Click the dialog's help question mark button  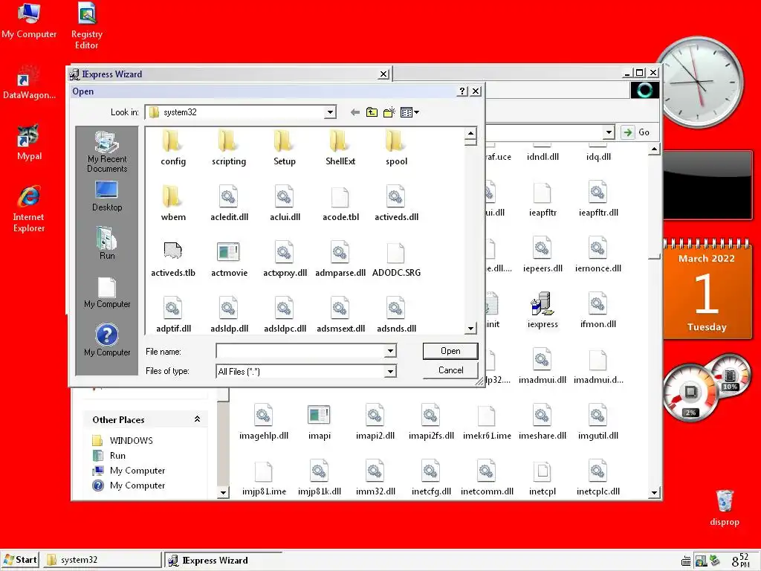pos(462,91)
